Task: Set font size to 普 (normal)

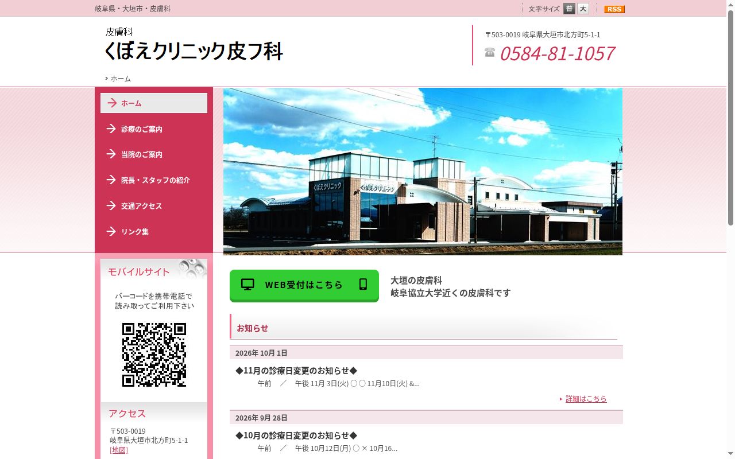Action: click(x=569, y=9)
